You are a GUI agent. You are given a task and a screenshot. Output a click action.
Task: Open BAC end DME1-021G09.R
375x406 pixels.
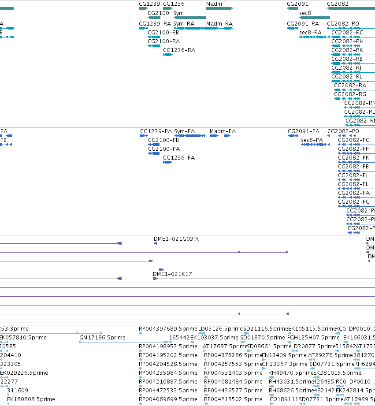tap(156, 243)
